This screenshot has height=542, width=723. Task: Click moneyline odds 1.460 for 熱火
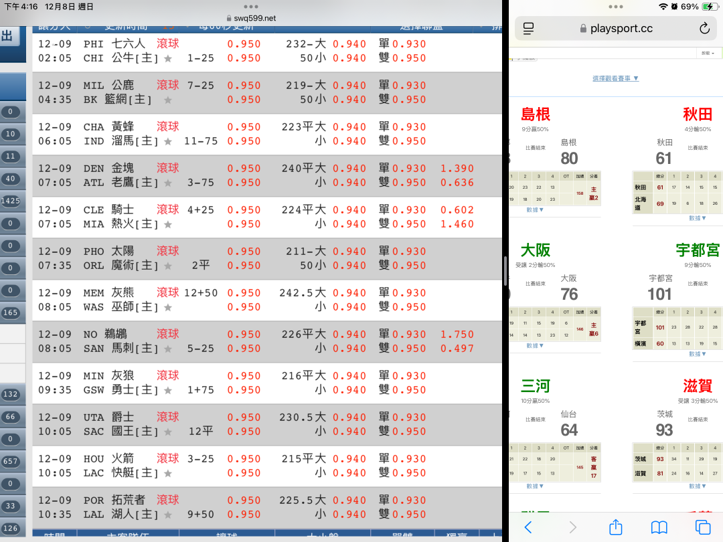457,224
